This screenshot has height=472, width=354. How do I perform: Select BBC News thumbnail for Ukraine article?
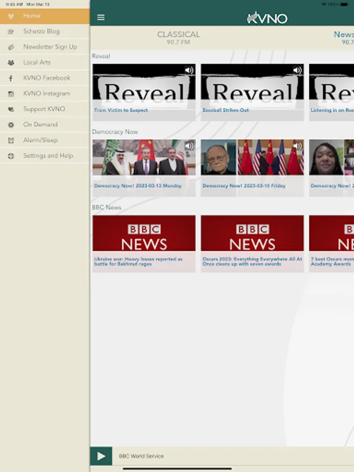tap(144, 233)
